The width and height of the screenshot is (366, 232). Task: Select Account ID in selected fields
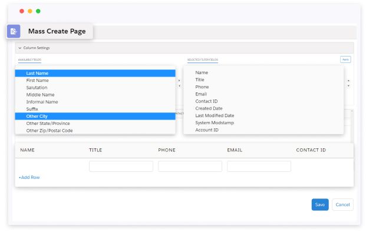point(207,130)
